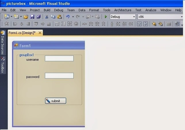
Task: Click the usename text box
Action: (x=59, y=58)
